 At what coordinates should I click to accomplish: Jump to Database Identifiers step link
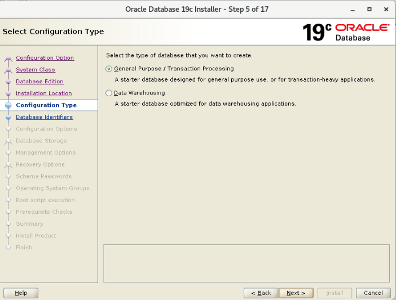[x=45, y=117]
